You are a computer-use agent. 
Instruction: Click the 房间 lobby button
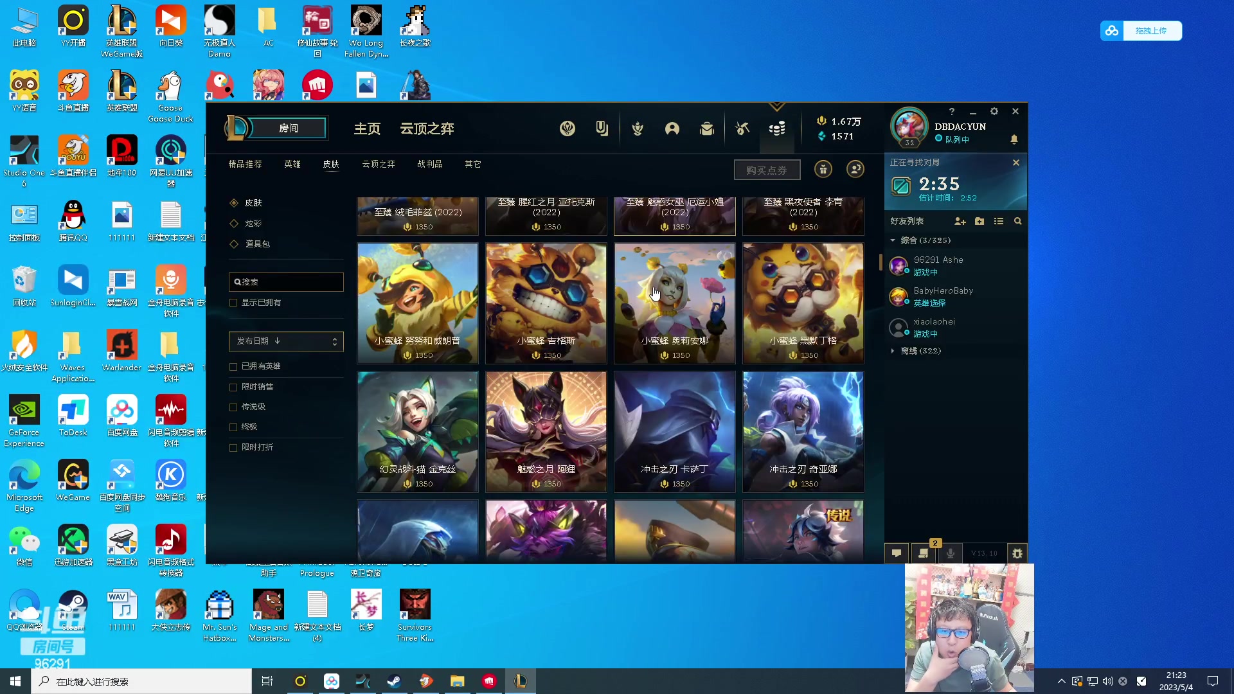click(289, 128)
